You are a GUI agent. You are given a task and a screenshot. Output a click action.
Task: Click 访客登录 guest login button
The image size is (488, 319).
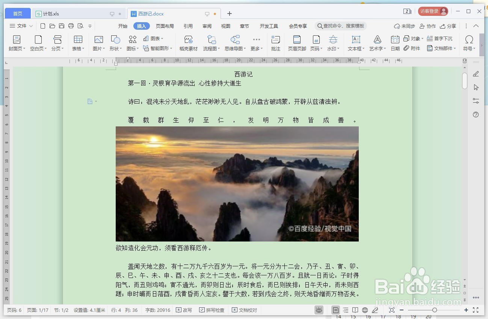pos(433,11)
